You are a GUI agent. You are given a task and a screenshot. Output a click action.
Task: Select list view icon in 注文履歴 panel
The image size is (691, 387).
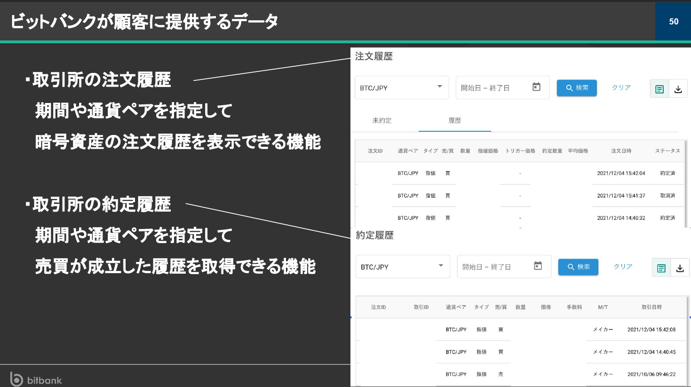pos(659,89)
